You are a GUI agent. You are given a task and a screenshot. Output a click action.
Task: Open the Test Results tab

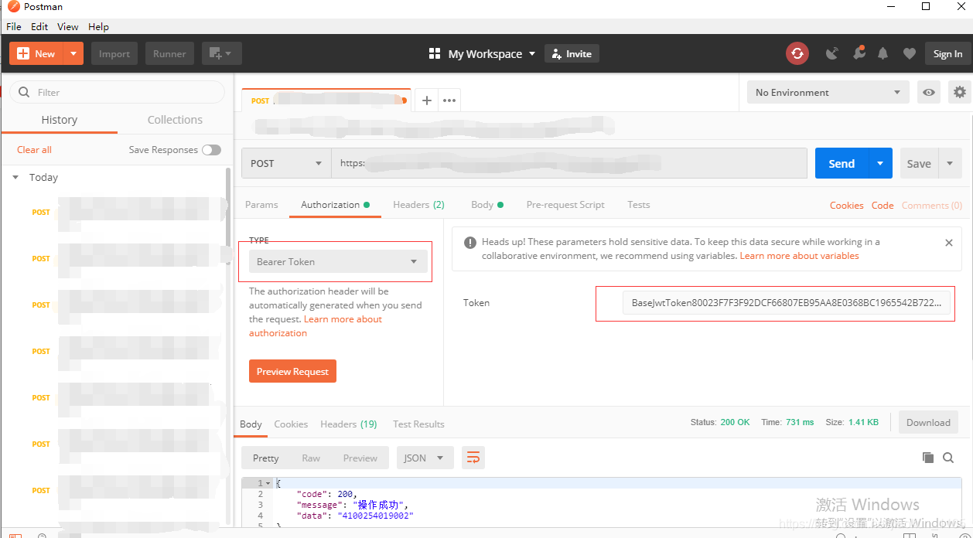tap(418, 424)
